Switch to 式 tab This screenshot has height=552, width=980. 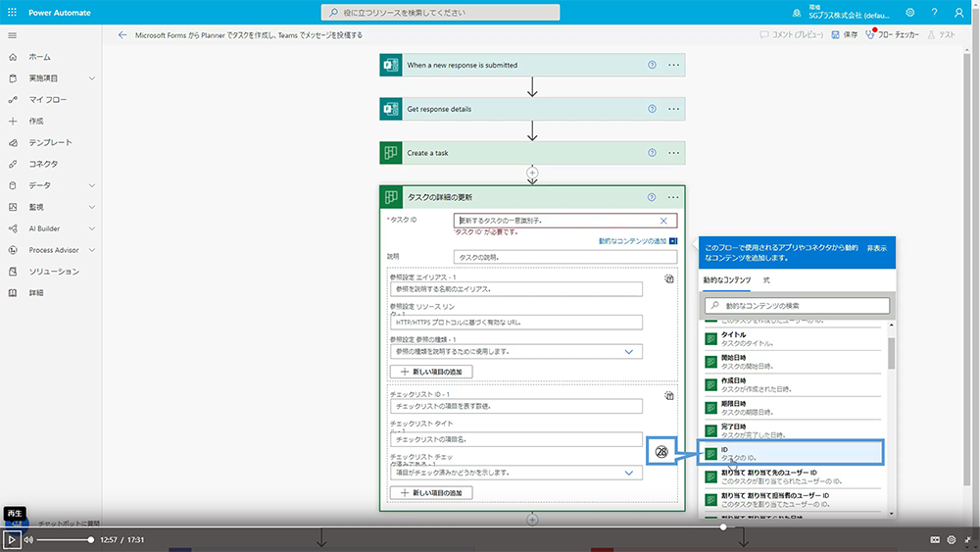pos(766,280)
